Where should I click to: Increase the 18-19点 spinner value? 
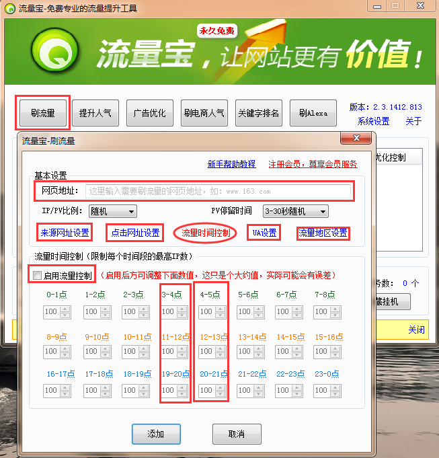144,387
